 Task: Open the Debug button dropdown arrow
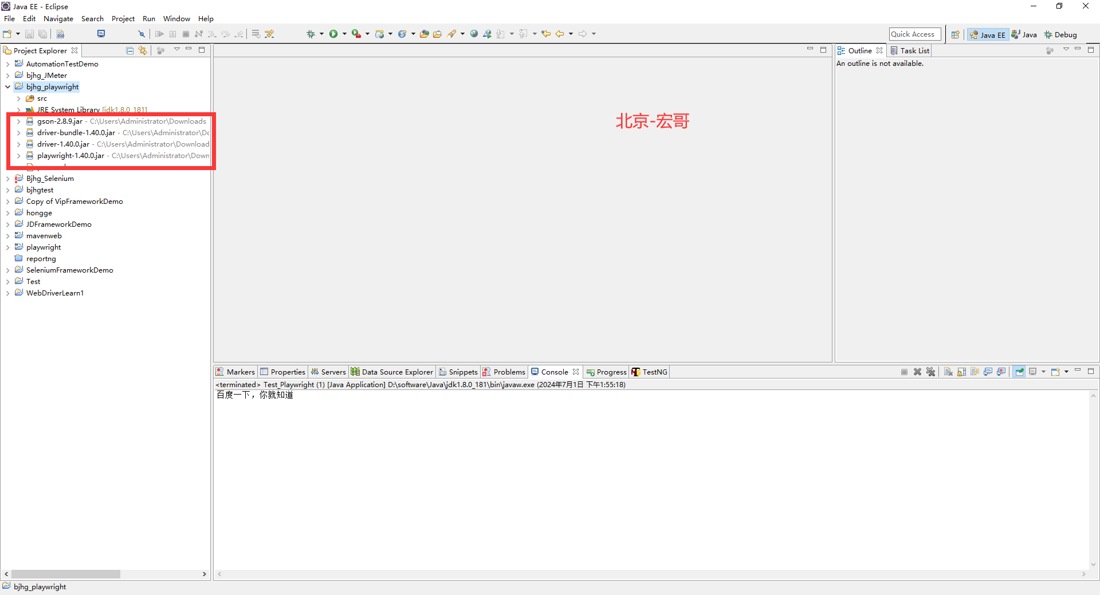(x=321, y=34)
